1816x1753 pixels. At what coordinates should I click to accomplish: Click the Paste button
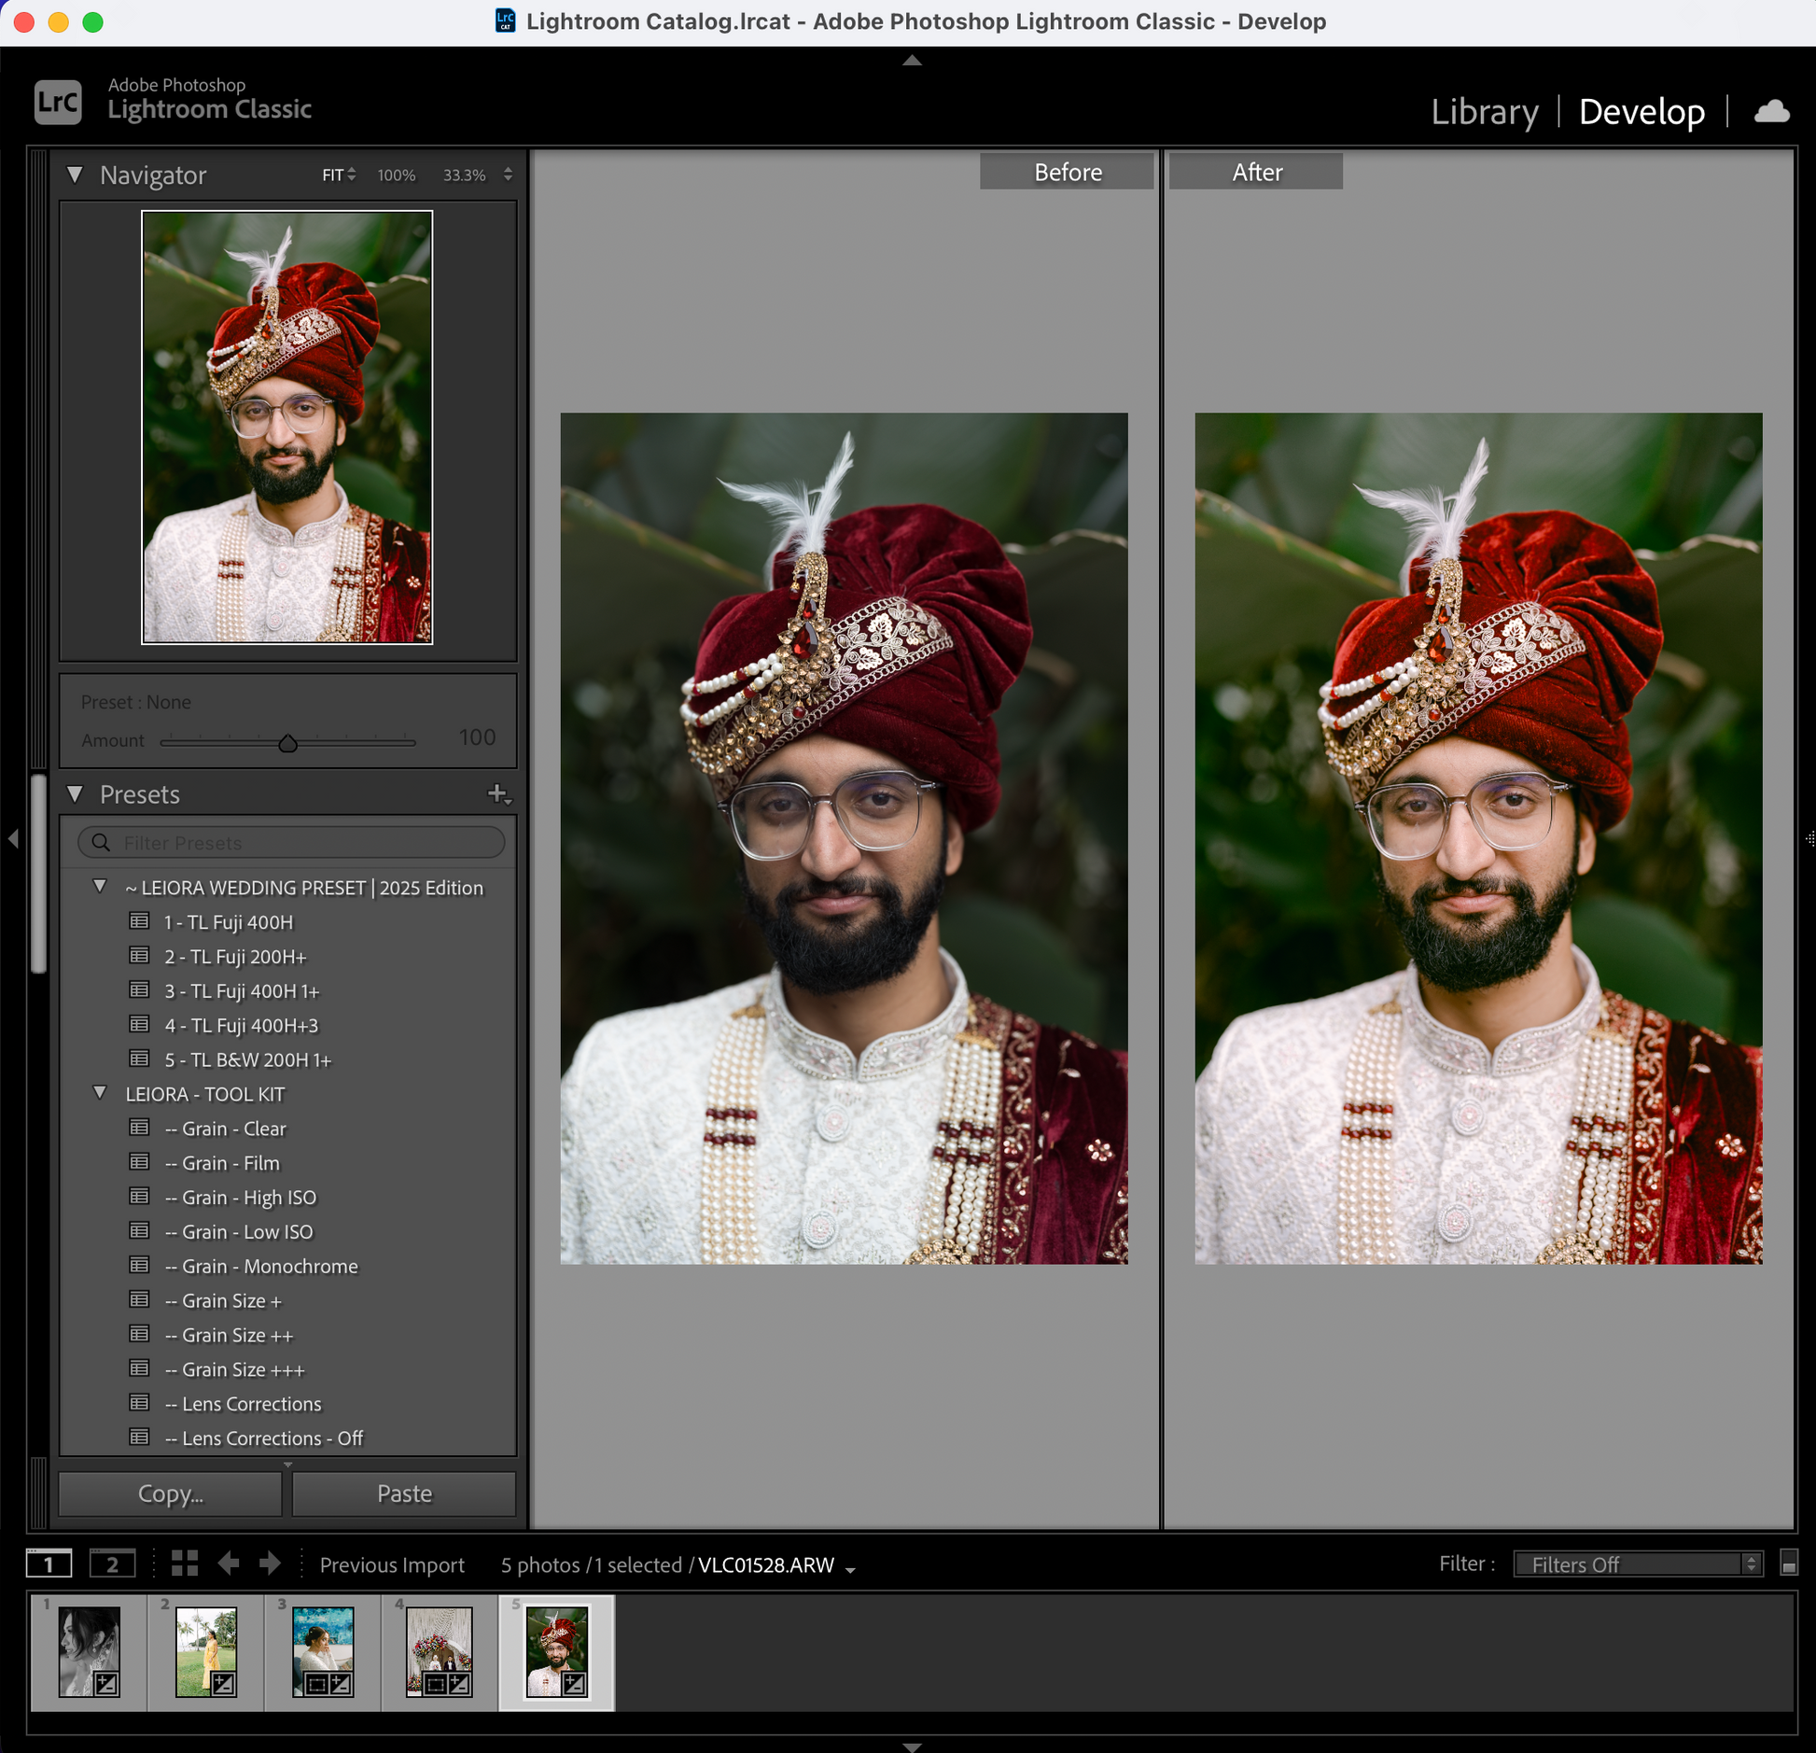404,1494
